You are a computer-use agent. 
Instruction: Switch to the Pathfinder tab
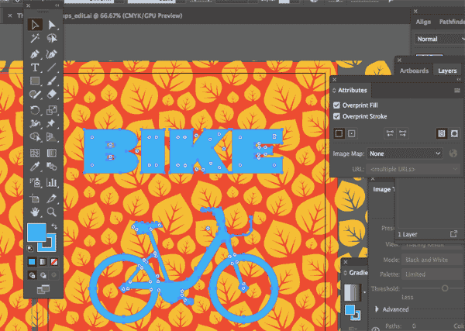[x=452, y=22]
